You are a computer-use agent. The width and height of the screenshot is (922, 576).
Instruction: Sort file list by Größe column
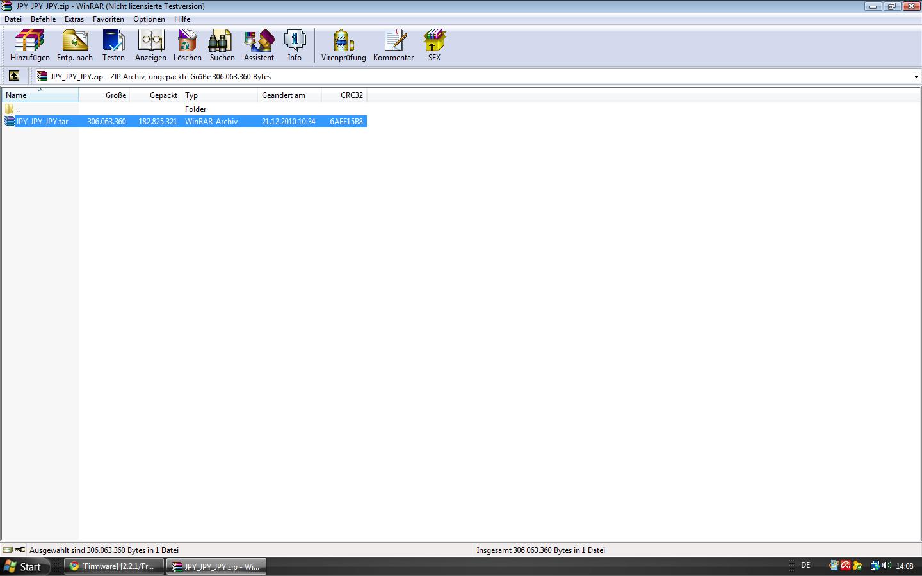pyautogui.click(x=115, y=95)
